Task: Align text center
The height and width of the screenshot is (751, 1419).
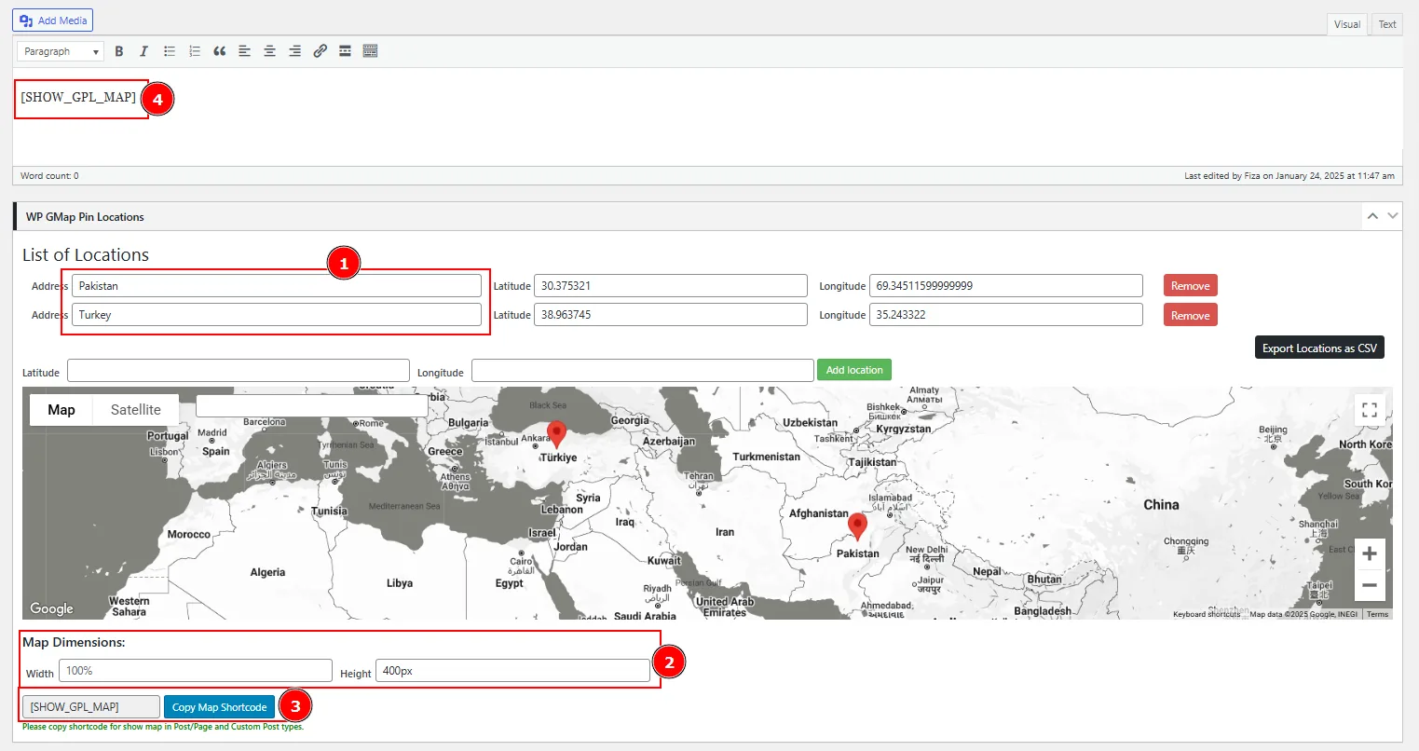Action: tap(269, 51)
